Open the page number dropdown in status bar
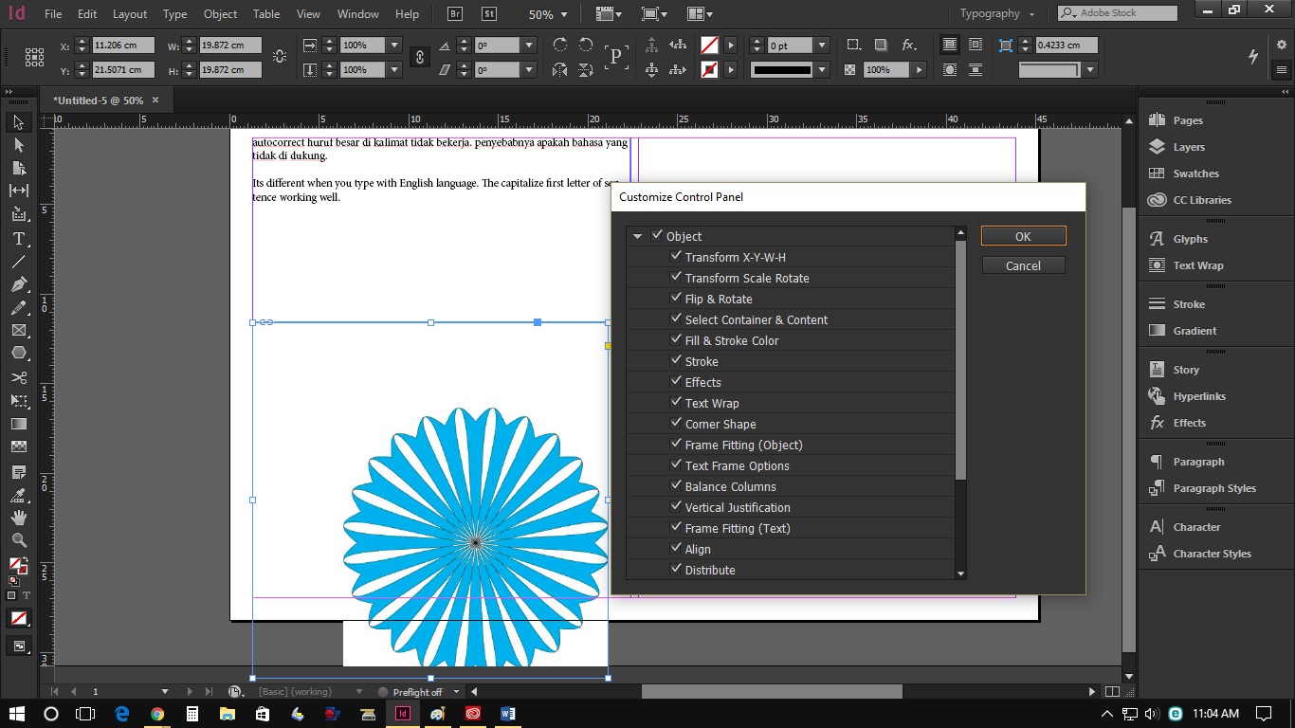Screen dimensions: 1295x728 pos(165,692)
